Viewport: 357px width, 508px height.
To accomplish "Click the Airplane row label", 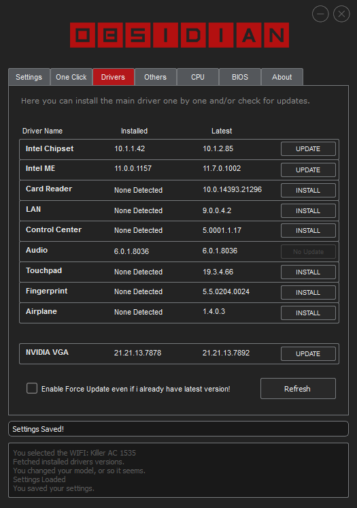I will [41, 311].
